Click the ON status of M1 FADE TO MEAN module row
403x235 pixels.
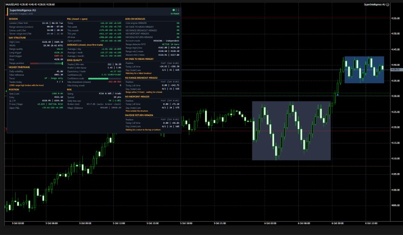pyautogui.click(x=178, y=27)
